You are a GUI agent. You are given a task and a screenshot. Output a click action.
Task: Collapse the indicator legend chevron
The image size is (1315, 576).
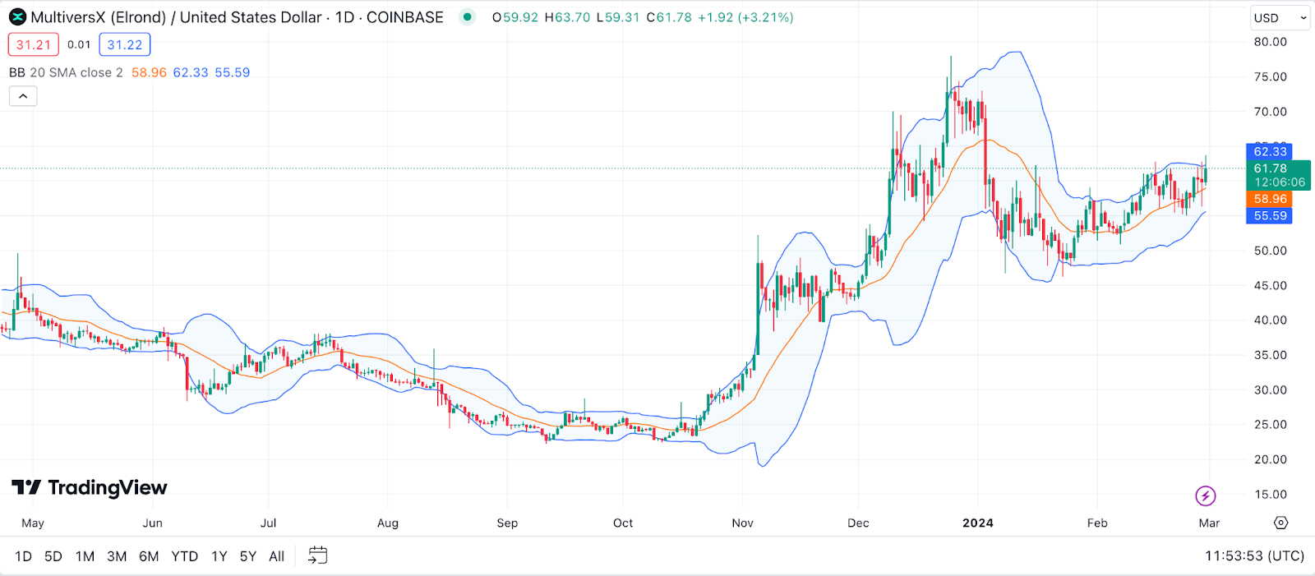(23, 96)
